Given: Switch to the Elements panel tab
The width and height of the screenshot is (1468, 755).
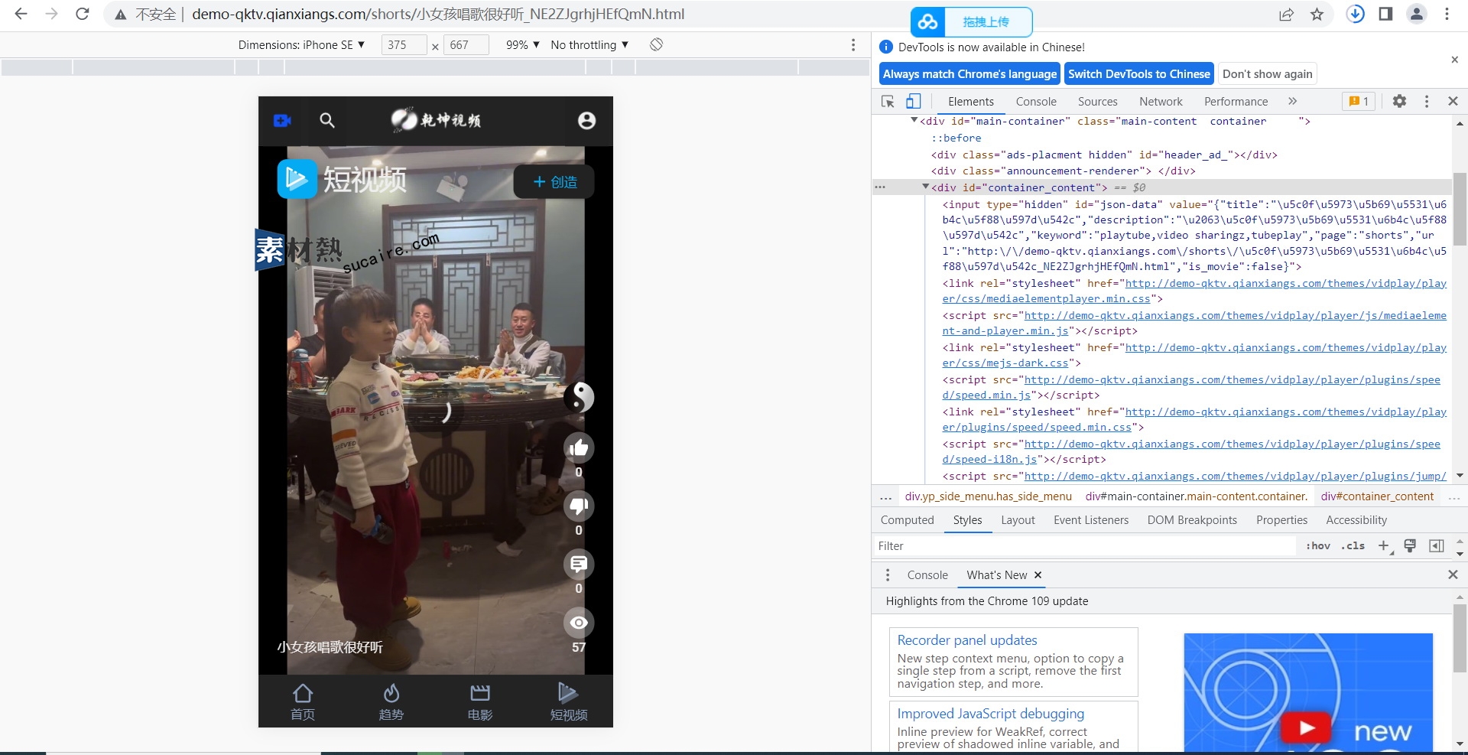Looking at the screenshot, I should pos(971,101).
